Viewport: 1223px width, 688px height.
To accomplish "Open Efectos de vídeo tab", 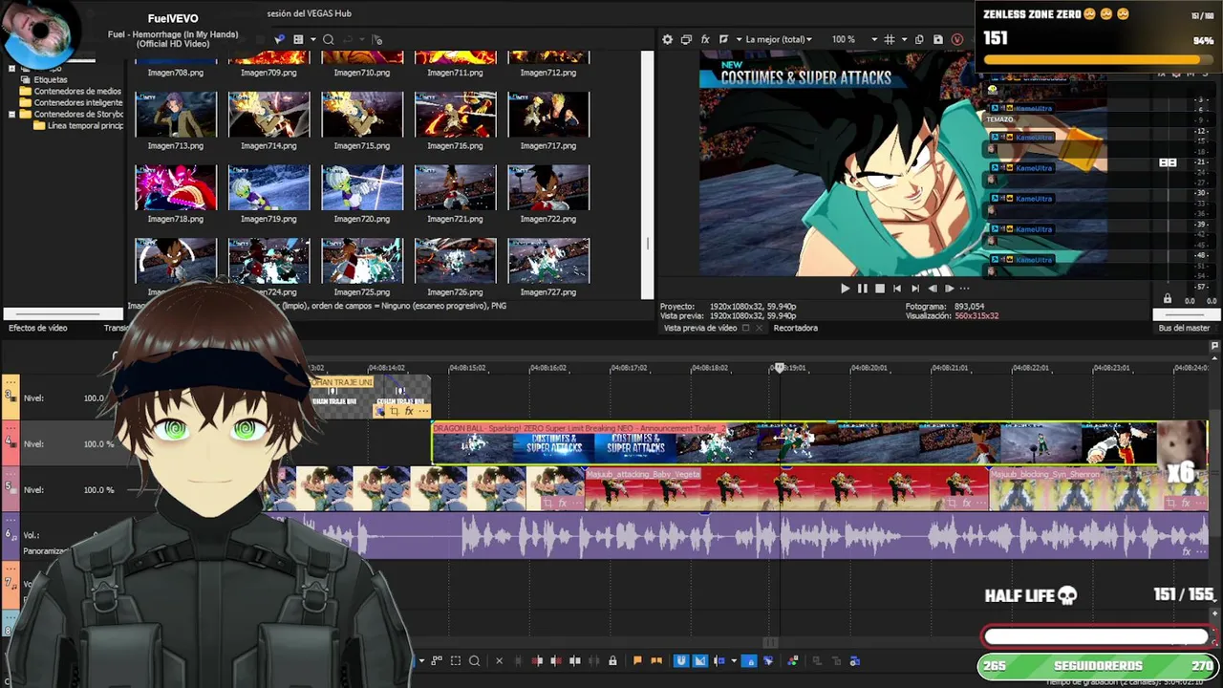I will (x=38, y=328).
